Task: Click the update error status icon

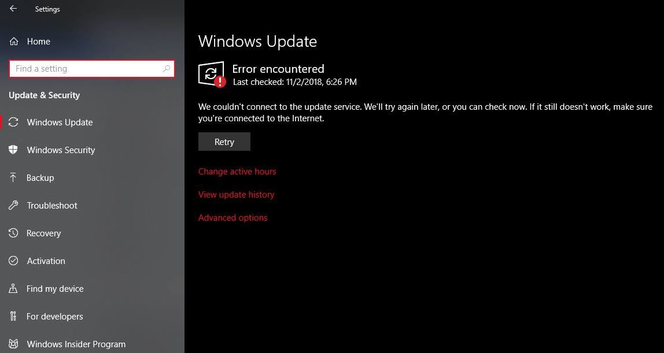Action: 212,75
